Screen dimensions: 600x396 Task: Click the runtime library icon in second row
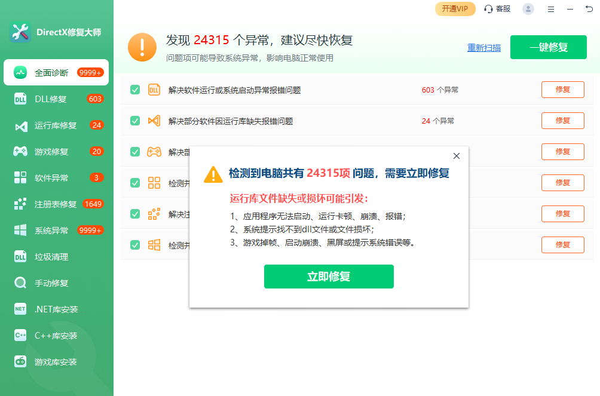click(154, 121)
